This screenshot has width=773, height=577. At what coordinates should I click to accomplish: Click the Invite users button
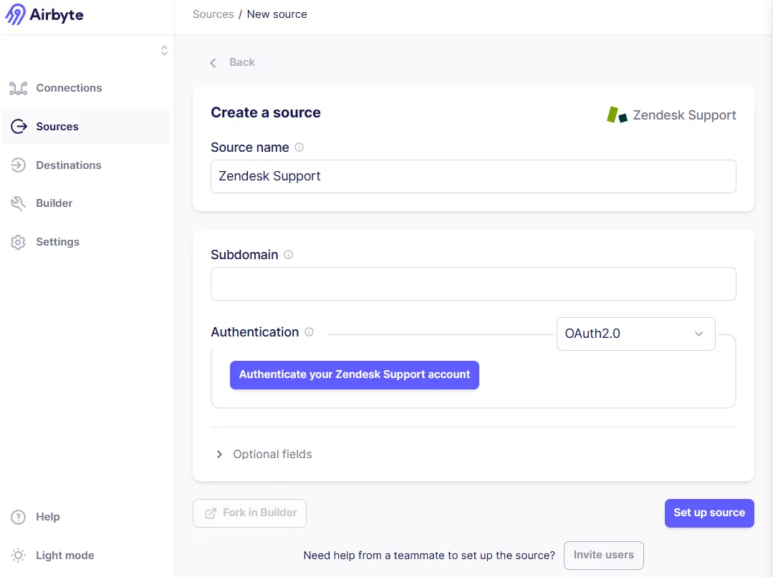click(x=604, y=556)
